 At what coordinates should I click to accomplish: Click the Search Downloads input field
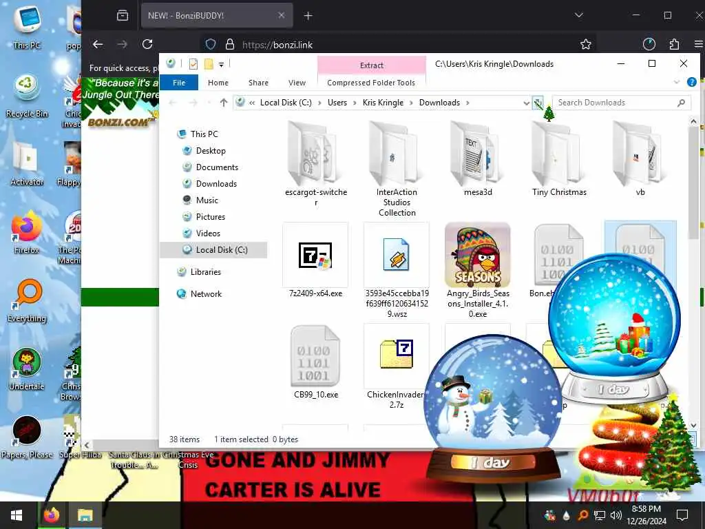(x=620, y=103)
